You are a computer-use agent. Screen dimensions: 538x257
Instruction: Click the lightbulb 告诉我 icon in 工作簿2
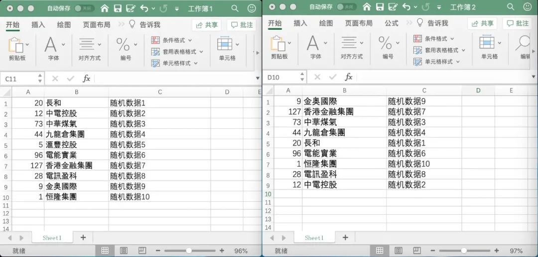pos(419,23)
